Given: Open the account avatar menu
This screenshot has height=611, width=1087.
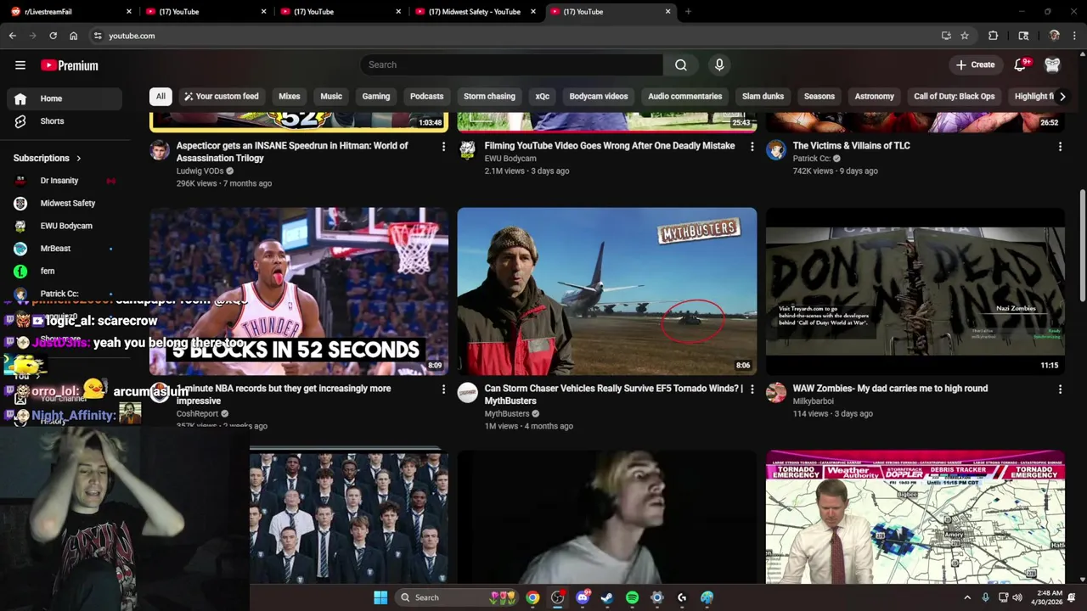Looking at the screenshot, I should [1052, 64].
